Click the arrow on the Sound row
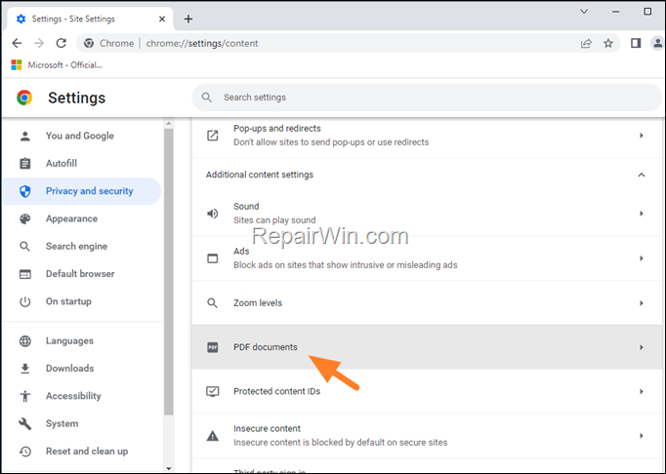This screenshot has height=474, width=666. 642,213
